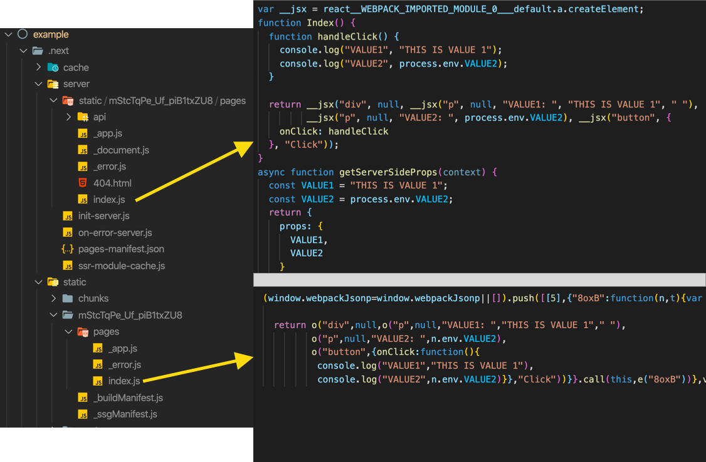Collapse the static folder chevron
This screenshot has height=462, width=706.
[39, 282]
